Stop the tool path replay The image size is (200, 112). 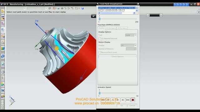(x=133, y=100)
